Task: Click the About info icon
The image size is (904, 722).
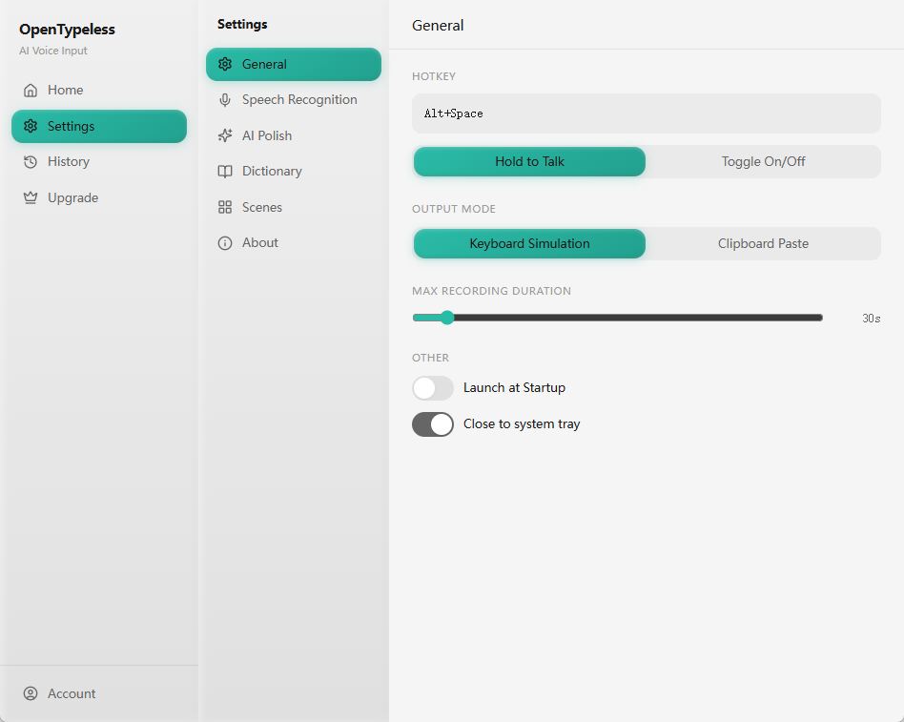Action: 225,243
